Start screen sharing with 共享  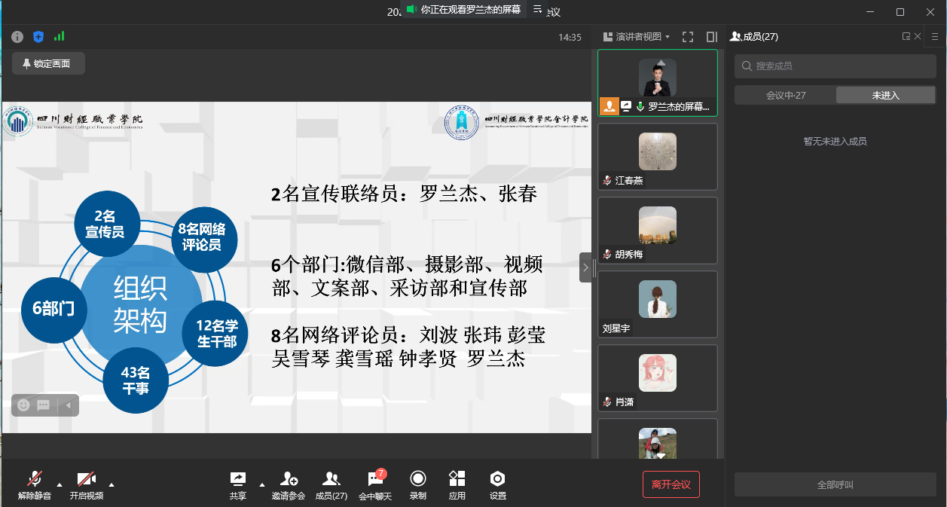pyautogui.click(x=238, y=485)
